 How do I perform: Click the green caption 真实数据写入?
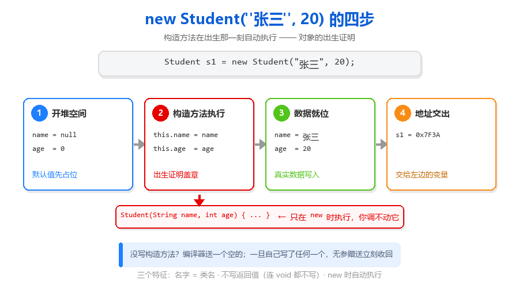point(297,175)
